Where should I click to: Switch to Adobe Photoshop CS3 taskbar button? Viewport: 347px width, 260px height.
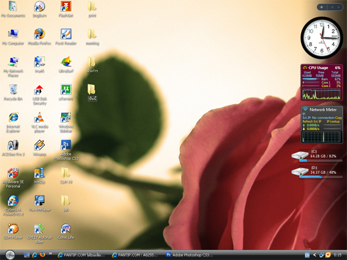pyautogui.click(x=190, y=255)
